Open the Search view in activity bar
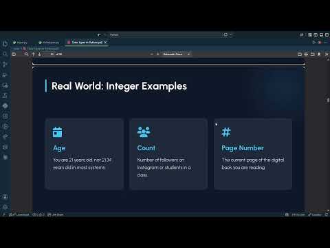 point(5,54)
